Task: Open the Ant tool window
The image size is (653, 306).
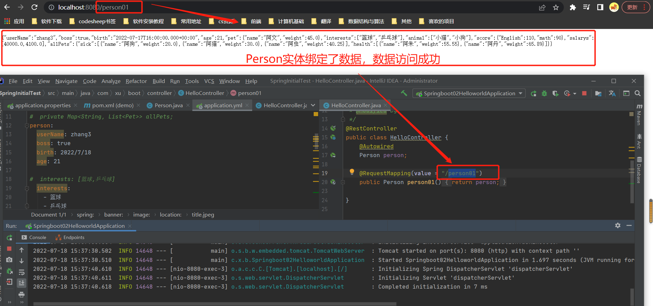Action: [x=639, y=141]
